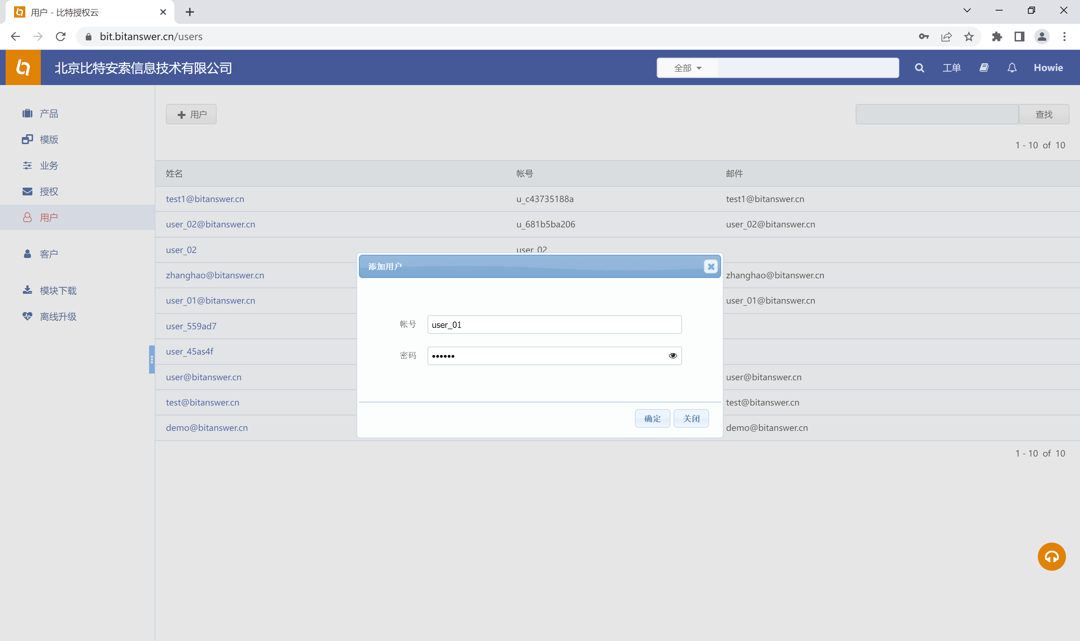Open the tab search chevron in the title bar

click(967, 11)
